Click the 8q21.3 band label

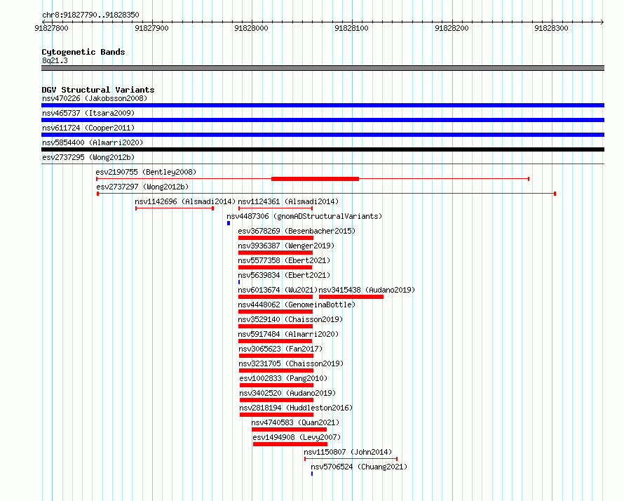(55, 60)
